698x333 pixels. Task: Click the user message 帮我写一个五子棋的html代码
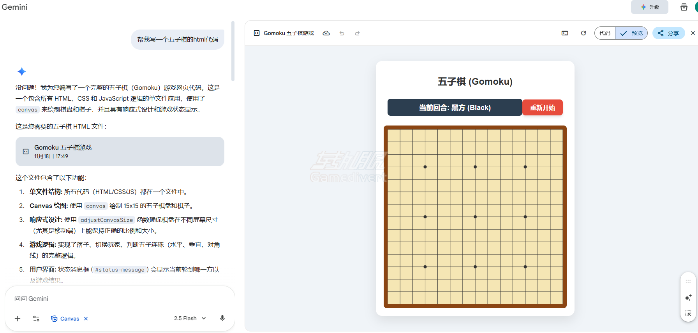(178, 39)
